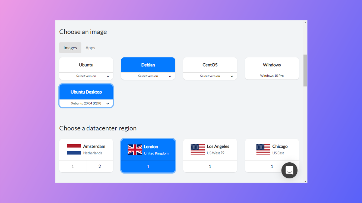Select Los Angeles datacenter 1
The image size is (362, 203).
pyautogui.click(x=210, y=167)
